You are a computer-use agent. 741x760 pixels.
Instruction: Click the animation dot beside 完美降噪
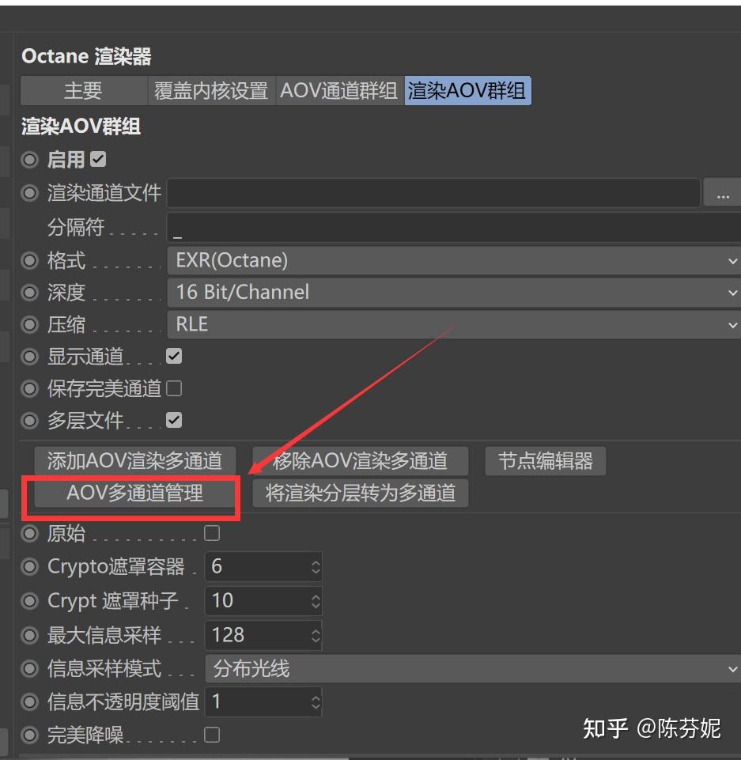29,735
